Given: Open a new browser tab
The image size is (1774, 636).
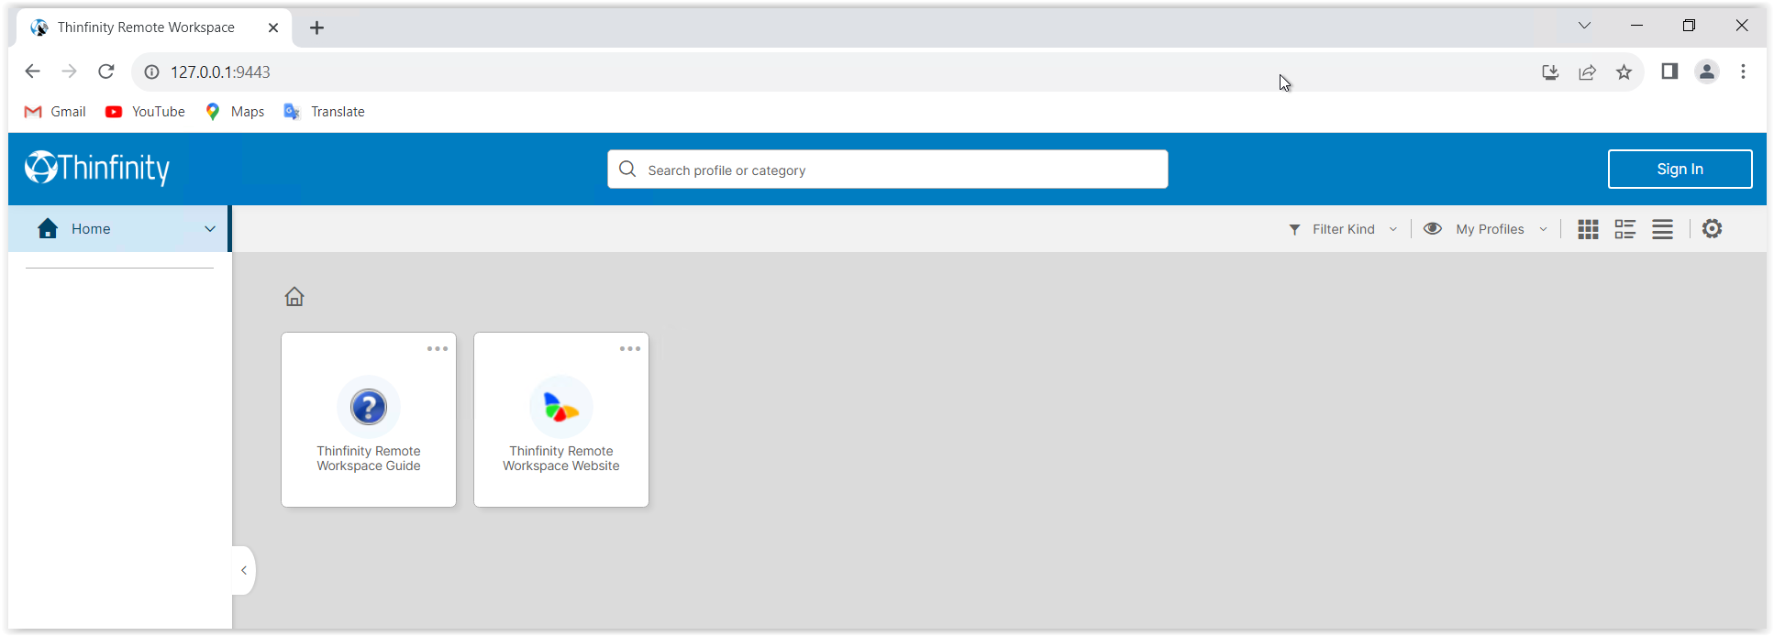Looking at the screenshot, I should click(x=316, y=27).
